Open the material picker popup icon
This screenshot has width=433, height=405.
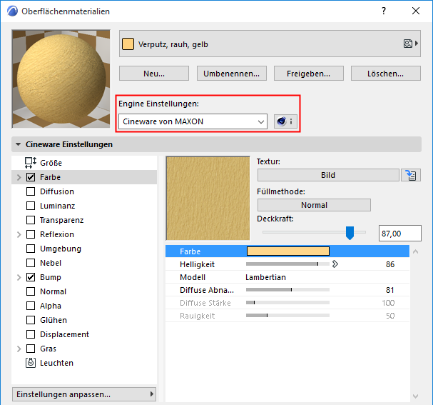[411, 44]
